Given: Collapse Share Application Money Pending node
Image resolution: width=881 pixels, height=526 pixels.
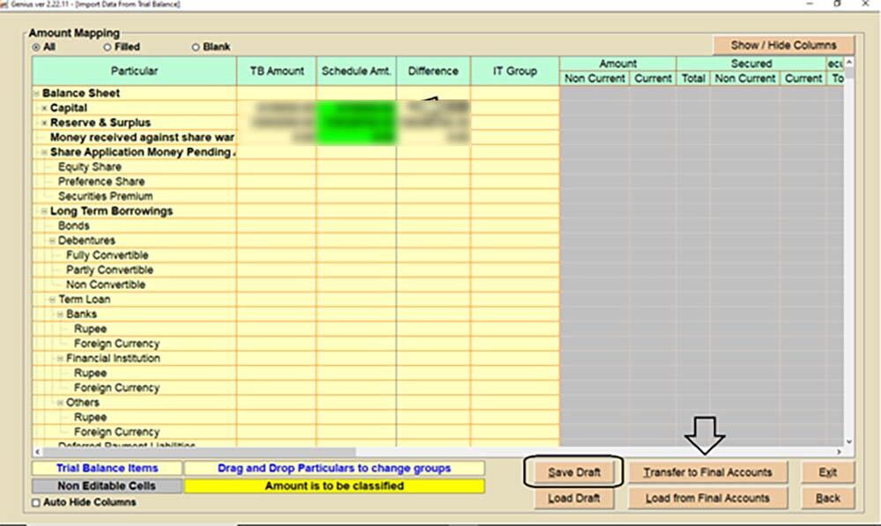Looking at the screenshot, I should (x=44, y=152).
